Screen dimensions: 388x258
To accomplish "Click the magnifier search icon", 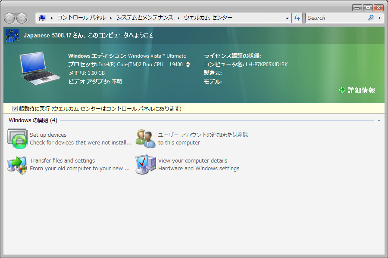I will (x=371, y=18).
